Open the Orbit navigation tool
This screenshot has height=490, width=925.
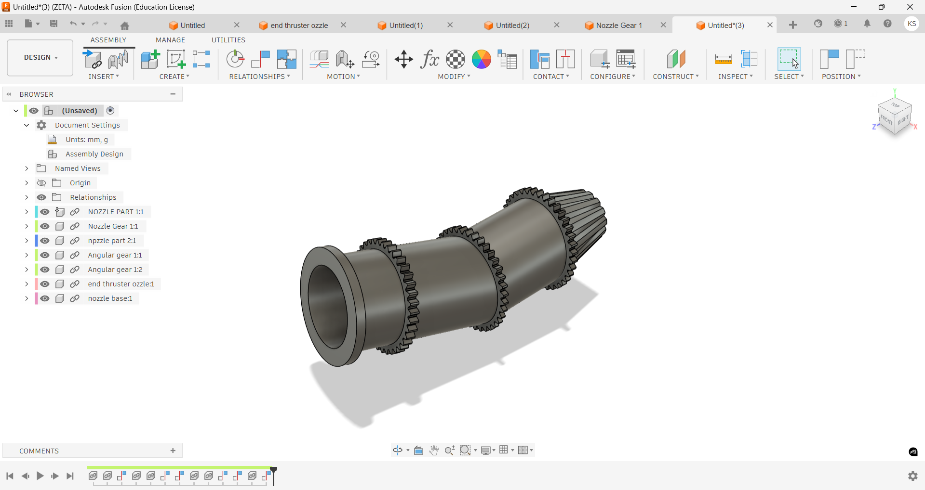[x=398, y=451]
